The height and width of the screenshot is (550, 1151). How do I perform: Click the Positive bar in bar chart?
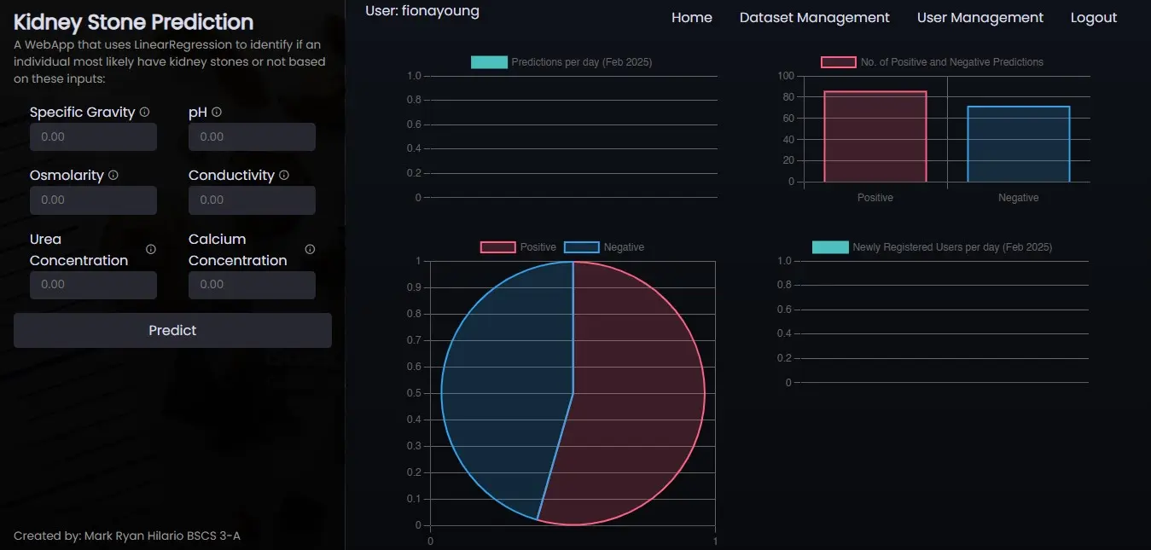(875, 136)
